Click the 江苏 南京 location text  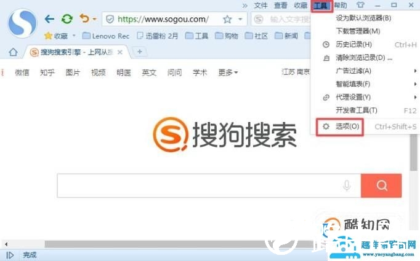coord(296,72)
